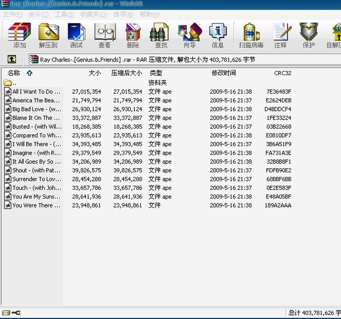341x319 pixels.
Task: Click the 扫描病毒 (Virus scan) icon
Action: click(x=251, y=35)
